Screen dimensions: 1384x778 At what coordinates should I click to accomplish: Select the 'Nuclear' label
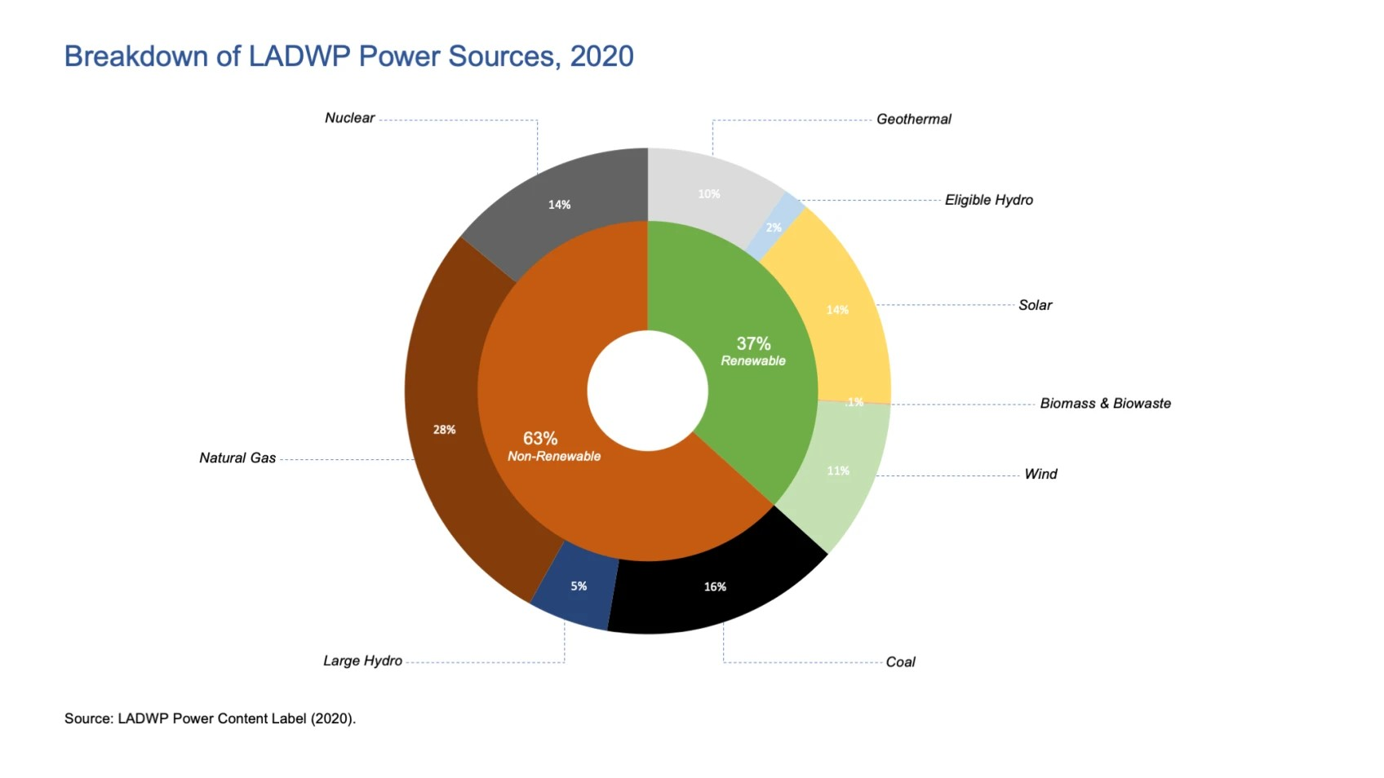point(349,118)
